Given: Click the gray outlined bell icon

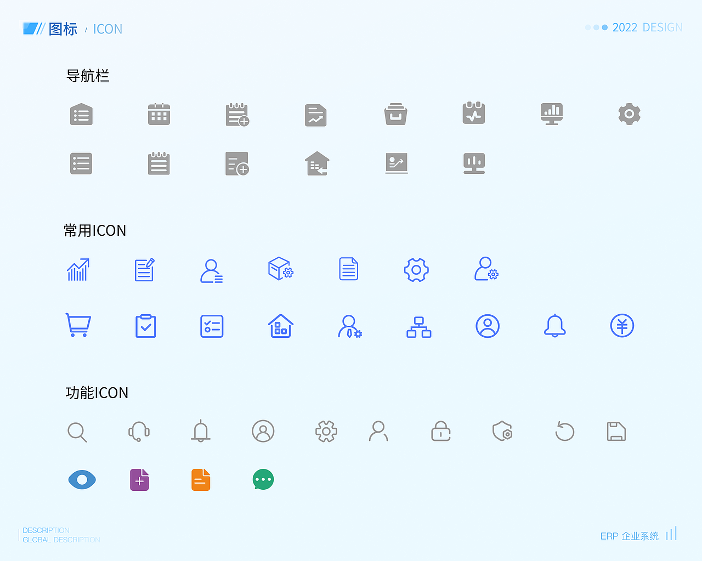Looking at the screenshot, I should (201, 431).
